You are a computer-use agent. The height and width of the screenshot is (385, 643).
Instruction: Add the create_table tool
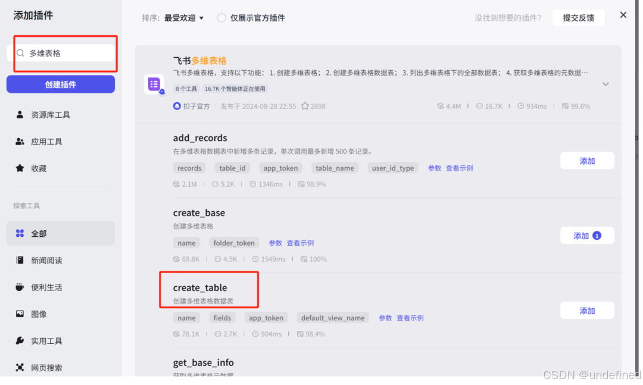(x=587, y=311)
